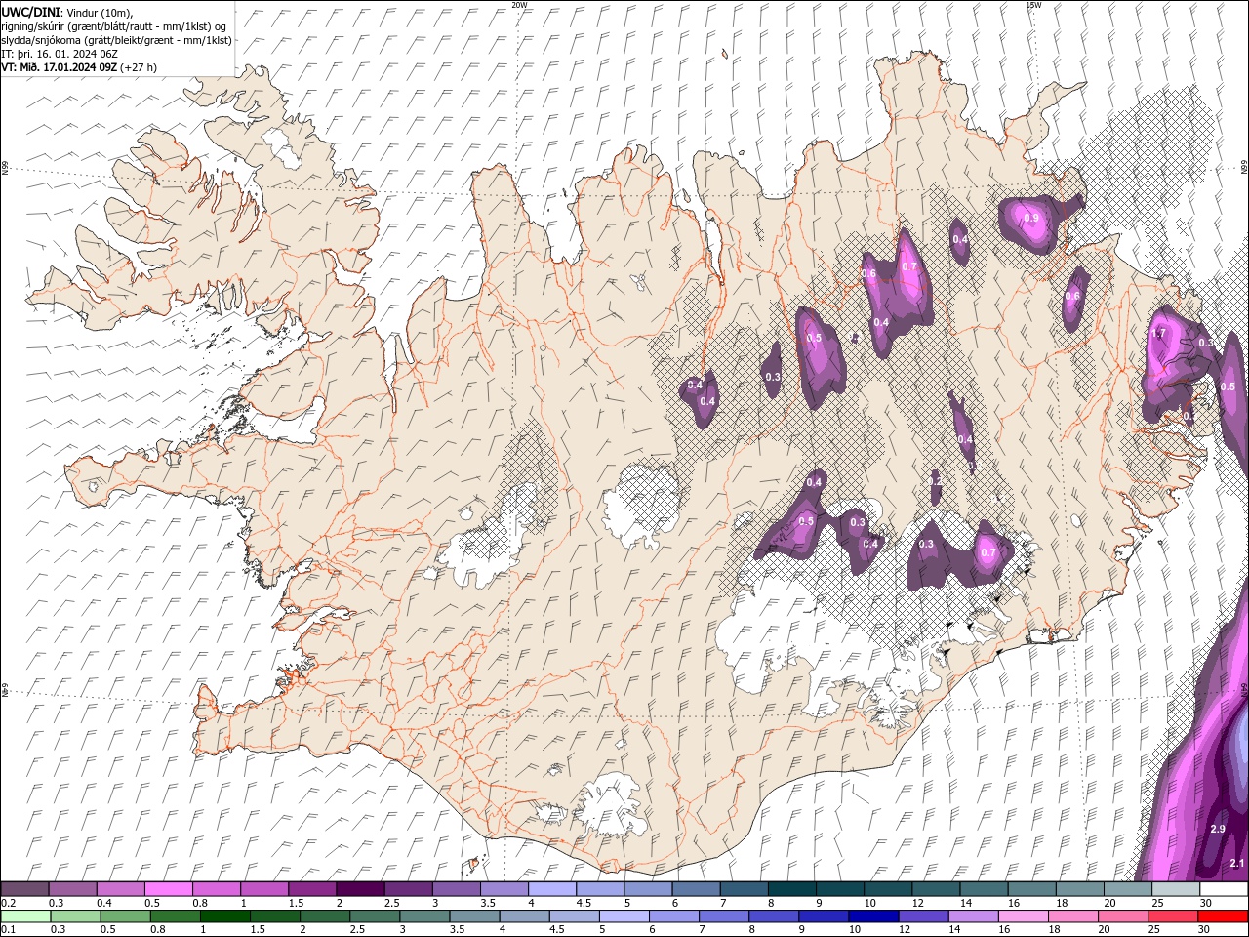This screenshot has width=1249, height=937.
Task: Click the 'rigning/skúrir' legend description line
Action: [114, 26]
